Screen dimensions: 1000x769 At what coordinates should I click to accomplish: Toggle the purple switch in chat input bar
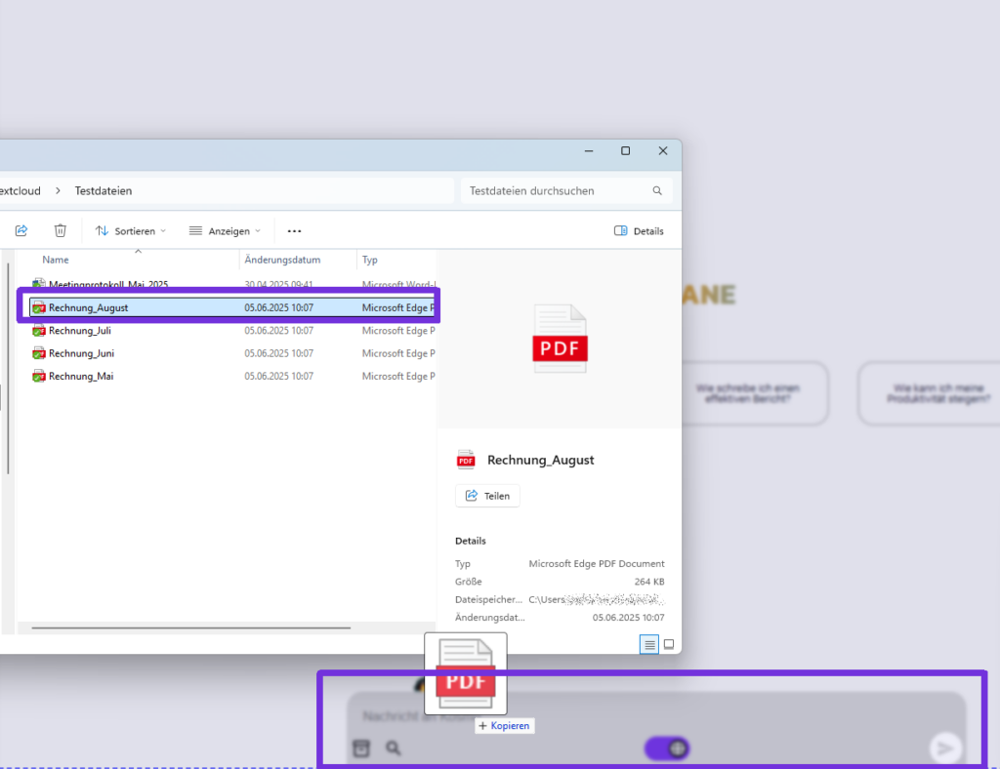667,749
